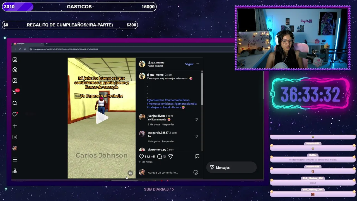
Task: Click juanjsaldivrm's comment avatar
Action: [x=142, y=117]
